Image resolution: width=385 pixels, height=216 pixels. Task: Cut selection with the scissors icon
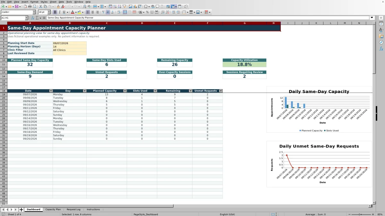click(x=40, y=6)
